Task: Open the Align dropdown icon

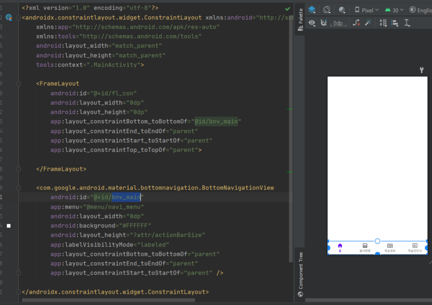Action: 395,23
